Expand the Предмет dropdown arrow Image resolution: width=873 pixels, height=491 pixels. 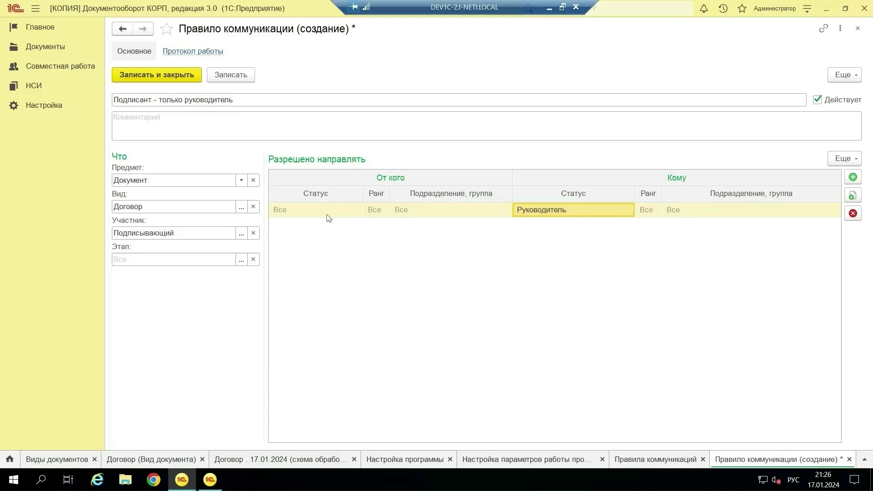coord(241,180)
